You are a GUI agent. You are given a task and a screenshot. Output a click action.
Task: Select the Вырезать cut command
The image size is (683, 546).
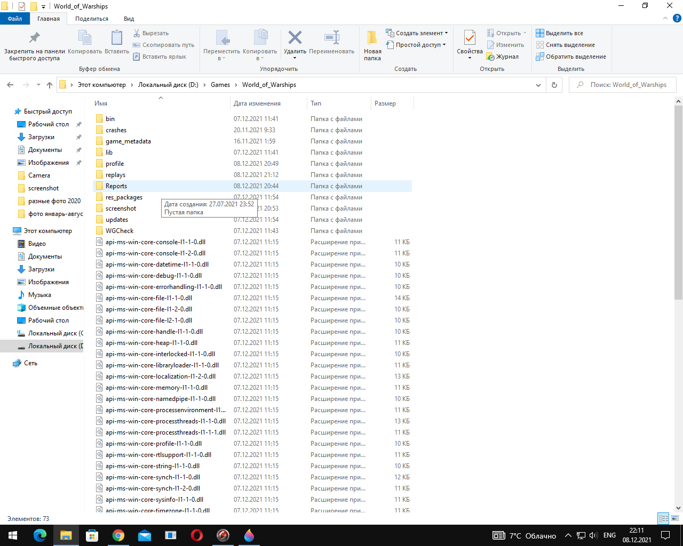click(x=151, y=33)
